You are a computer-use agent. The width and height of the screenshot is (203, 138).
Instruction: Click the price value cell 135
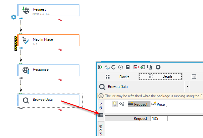point(159,118)
